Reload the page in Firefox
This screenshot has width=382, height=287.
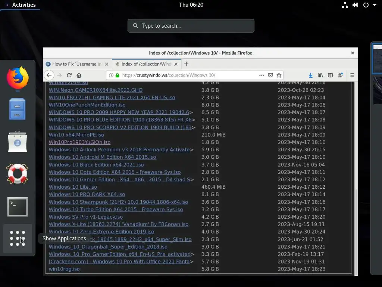[x=69, y=75]
